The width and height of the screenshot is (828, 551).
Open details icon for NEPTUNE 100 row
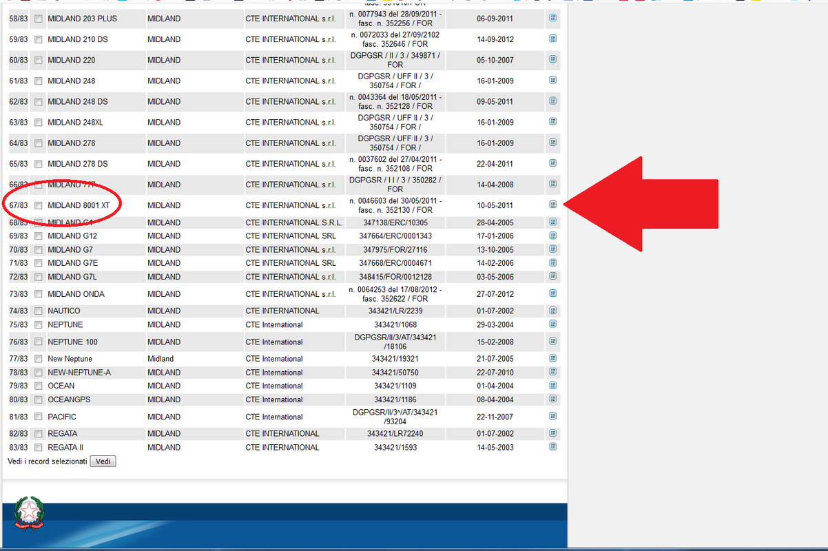552,341
